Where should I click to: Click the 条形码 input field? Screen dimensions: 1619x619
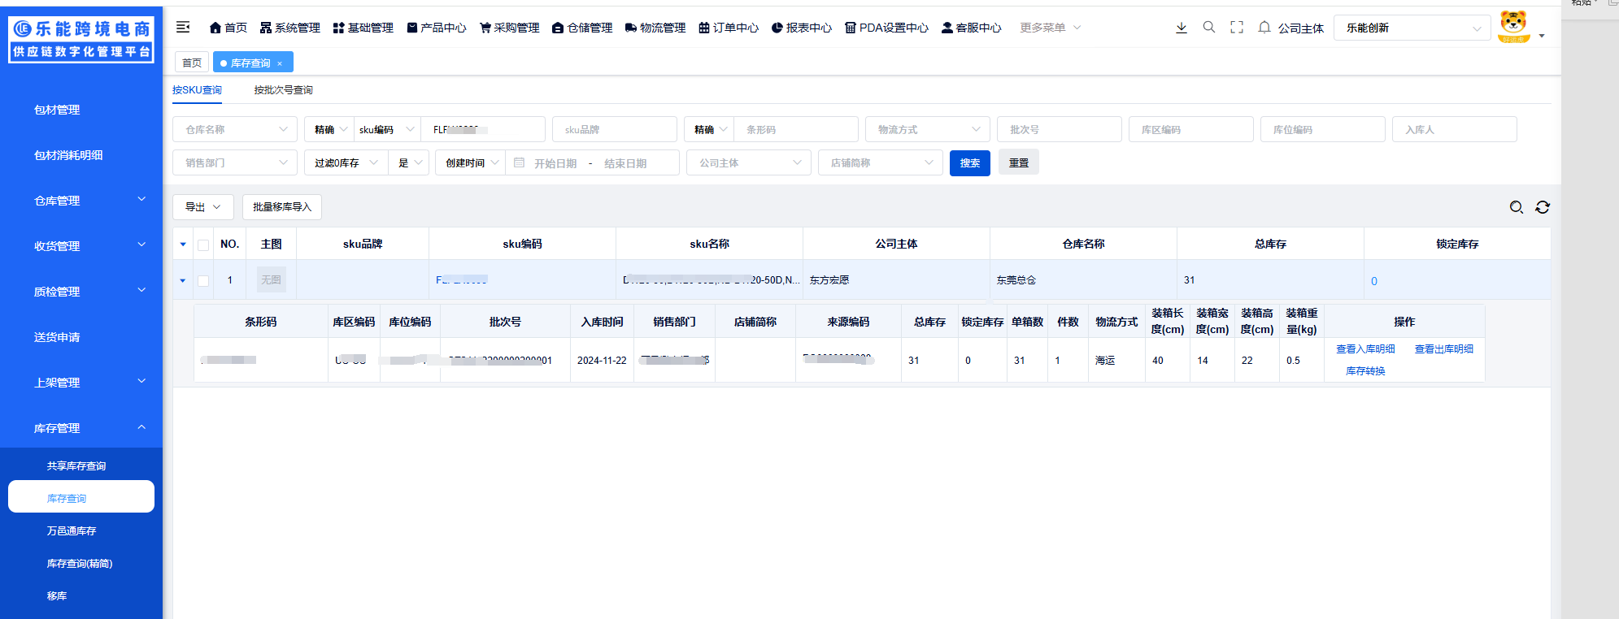[x=795, y=130]
